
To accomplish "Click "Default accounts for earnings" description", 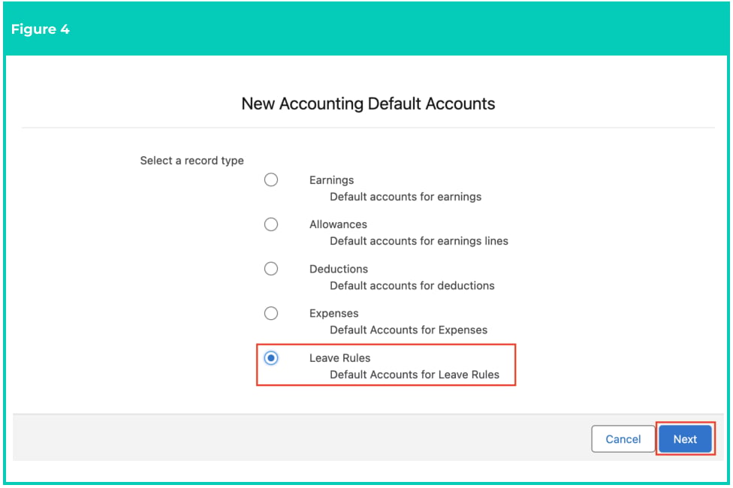I will point(406,197).
